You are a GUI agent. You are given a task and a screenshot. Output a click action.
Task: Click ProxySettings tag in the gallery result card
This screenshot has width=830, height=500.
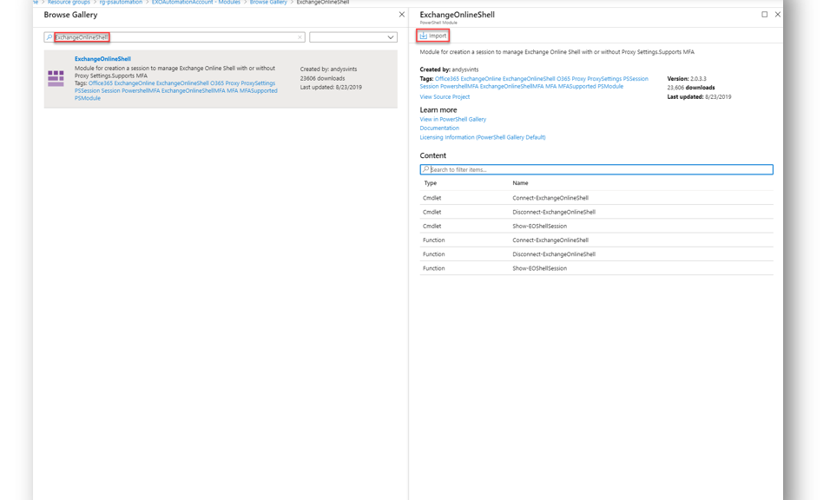[x=258, y=83]
